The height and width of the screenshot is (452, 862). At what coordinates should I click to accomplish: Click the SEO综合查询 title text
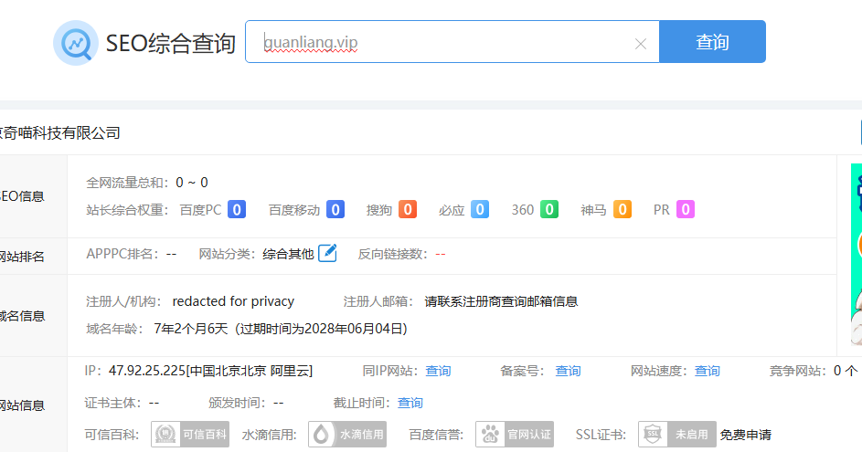click(170, 44)
